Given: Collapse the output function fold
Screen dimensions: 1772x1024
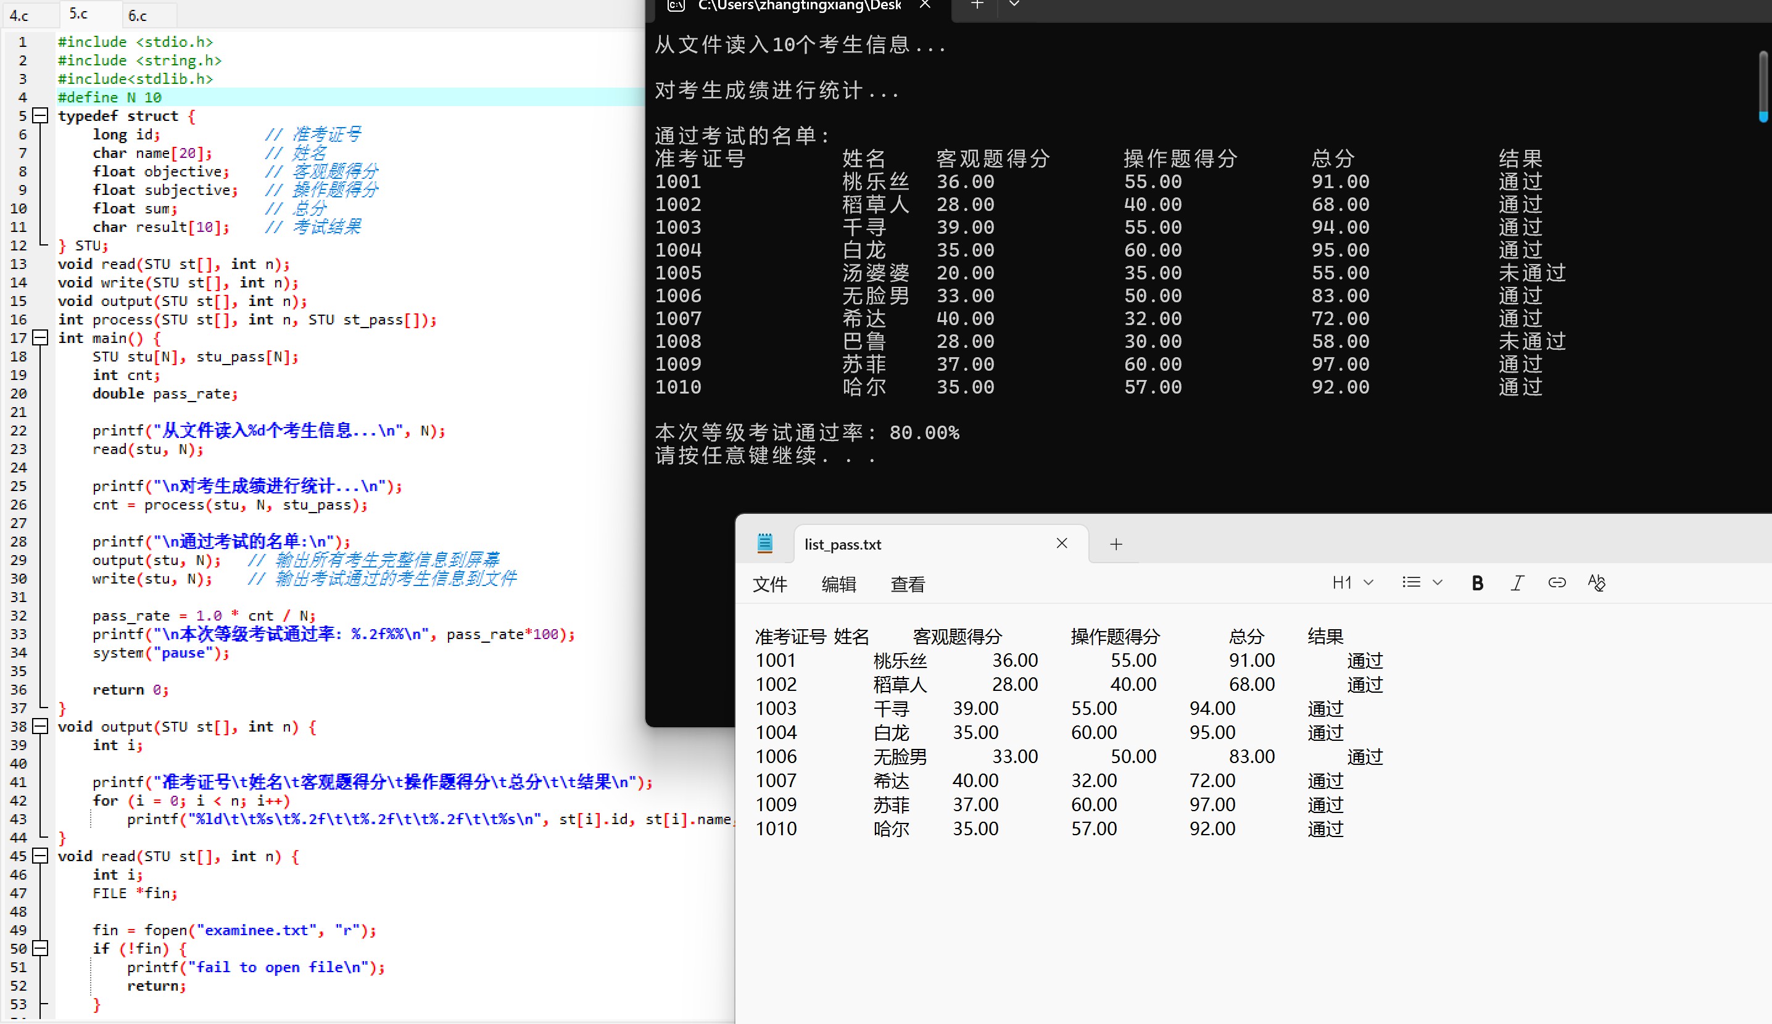Looking at the screenshot, I should point(41,727).
